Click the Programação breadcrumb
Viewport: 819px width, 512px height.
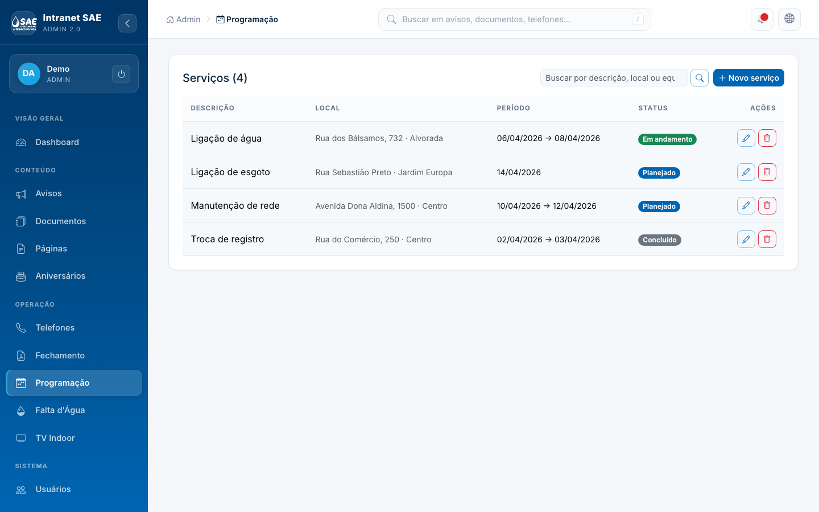click(x=247, y=19)
